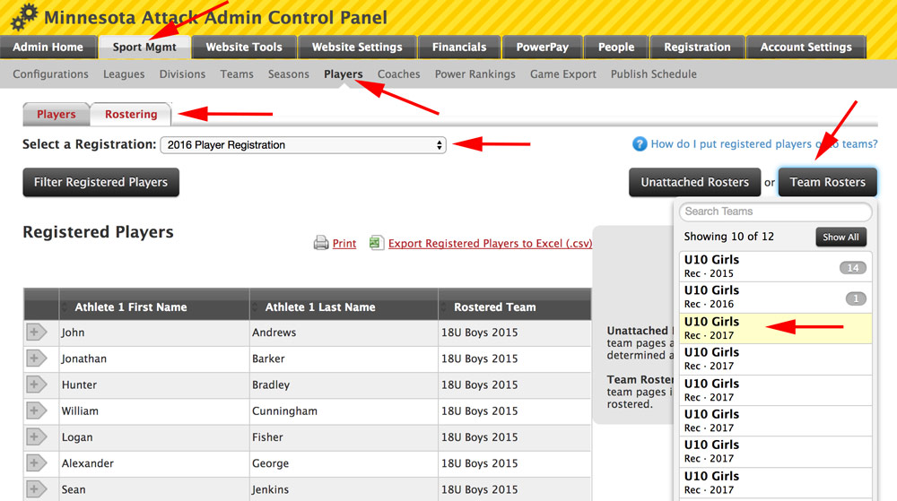
Task: Click the 14 player count badge
Action: [x=853, y=268]
